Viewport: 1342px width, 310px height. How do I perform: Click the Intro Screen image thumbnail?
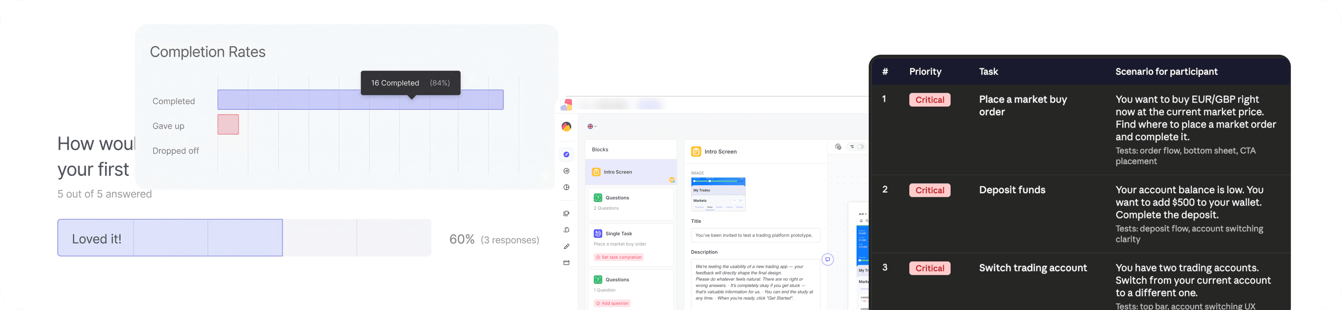tap(718, 194)
